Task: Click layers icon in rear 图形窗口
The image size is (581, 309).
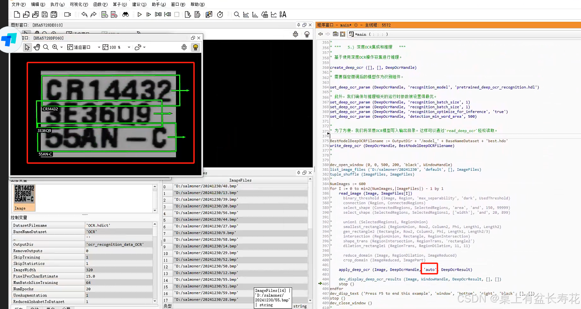Action: click(x=296, y=34)
